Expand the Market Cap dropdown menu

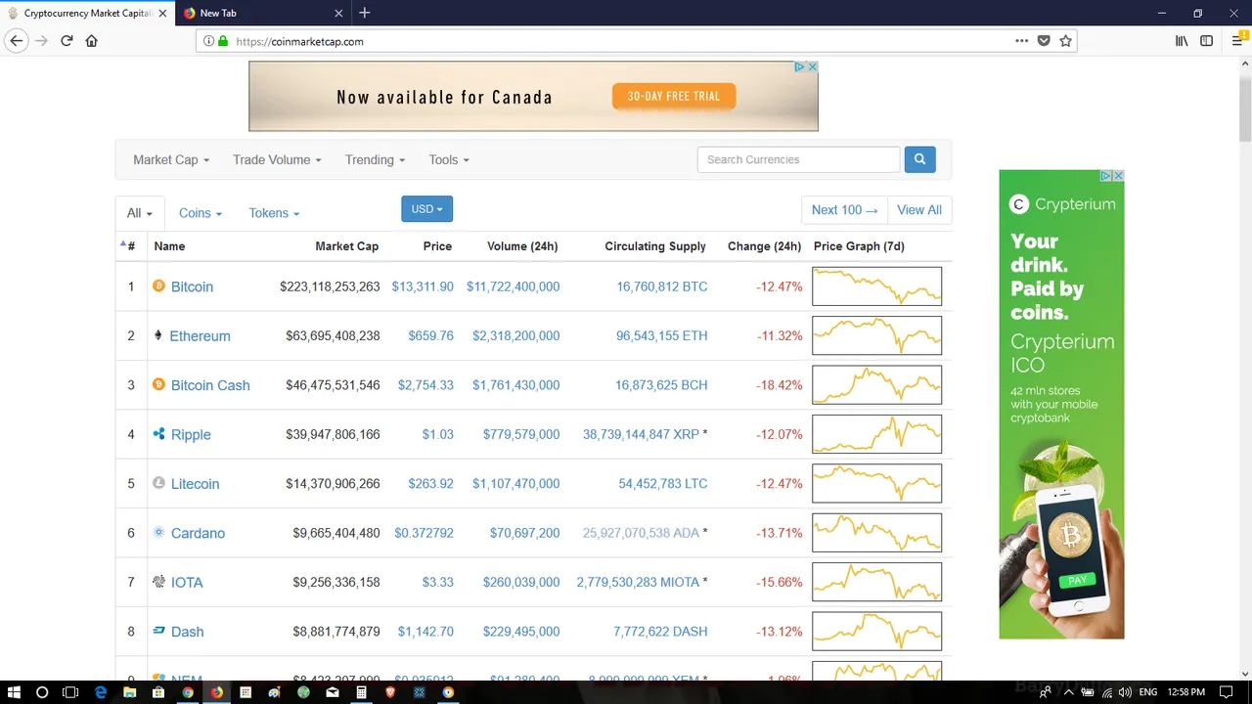pyautogui.click(x=171, y=159)
